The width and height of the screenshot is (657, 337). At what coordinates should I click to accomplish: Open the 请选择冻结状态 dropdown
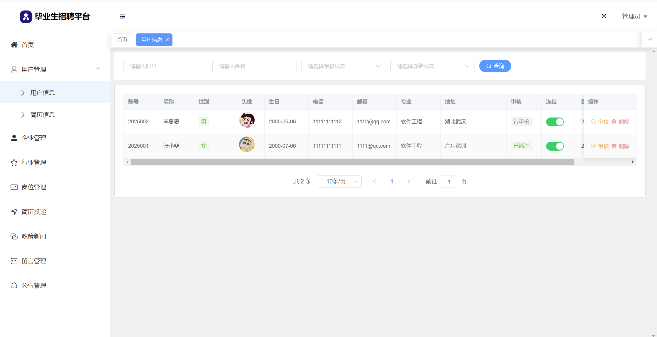432,66
